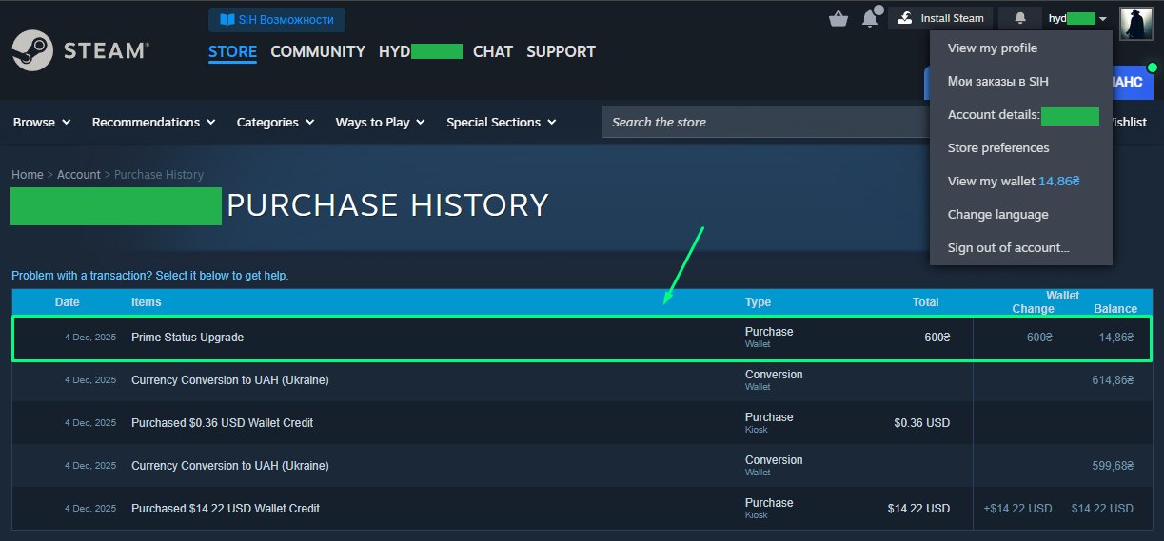Go to the COMMUNITY tab
Screen dimensions: 1164x541
(x=318, y=51)
